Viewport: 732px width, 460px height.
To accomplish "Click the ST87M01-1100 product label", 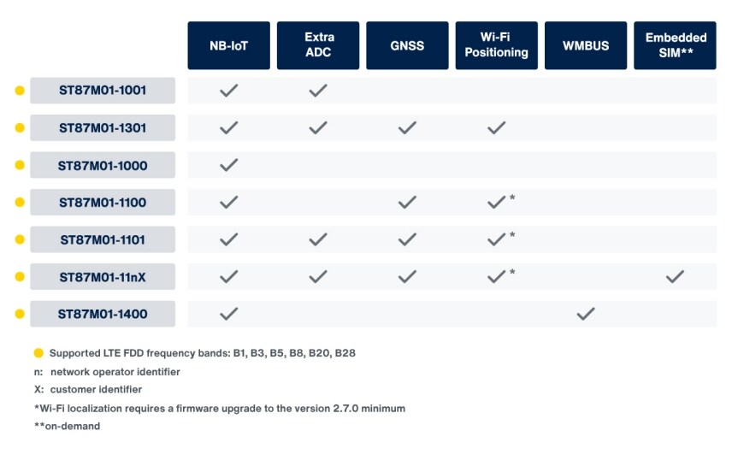I will 103,203.
